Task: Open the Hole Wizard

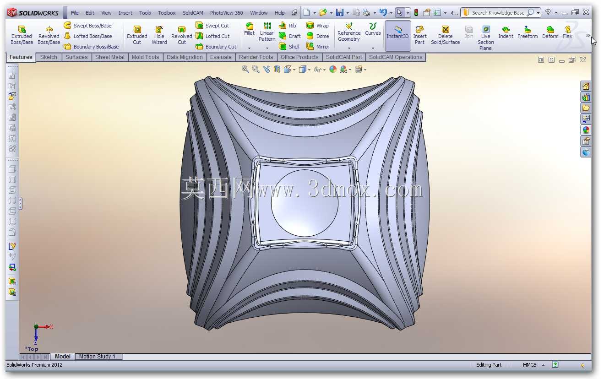Action: [159, 35]
